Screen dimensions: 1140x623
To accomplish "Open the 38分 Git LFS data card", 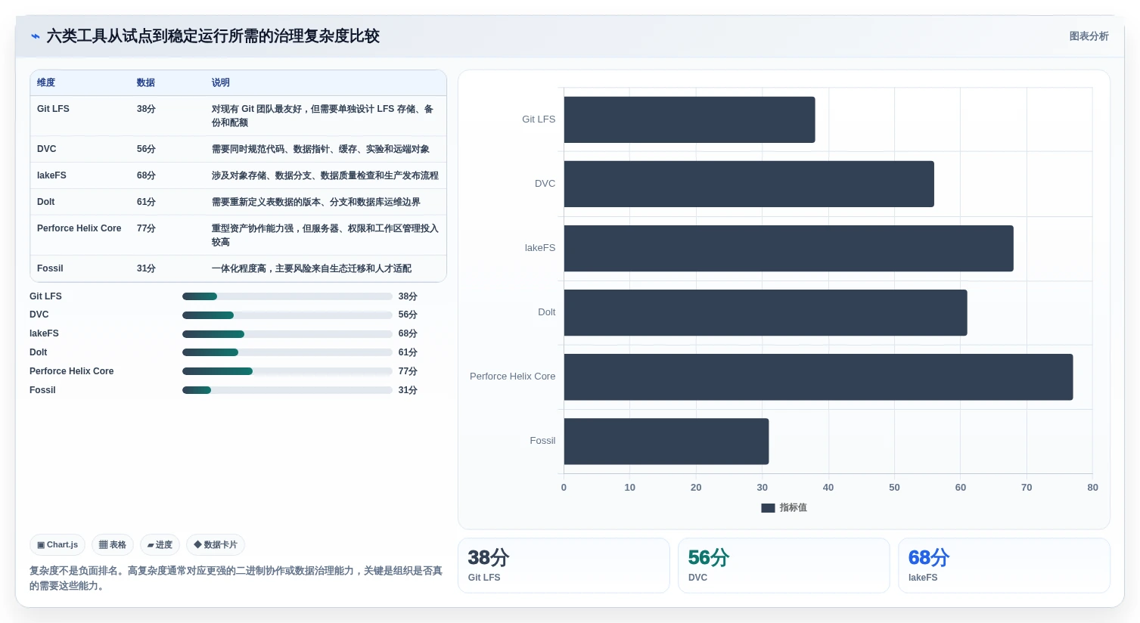I will tap(564, 566).
